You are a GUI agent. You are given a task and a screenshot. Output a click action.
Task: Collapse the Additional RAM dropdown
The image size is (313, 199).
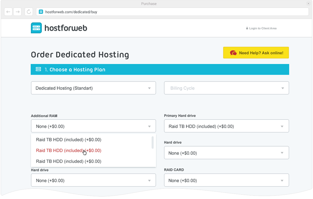[93, 126]
